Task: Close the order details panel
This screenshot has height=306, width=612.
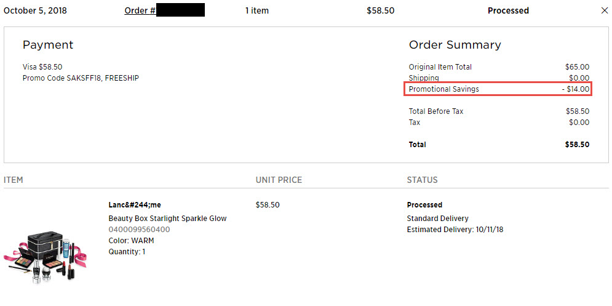Action: 604,10
